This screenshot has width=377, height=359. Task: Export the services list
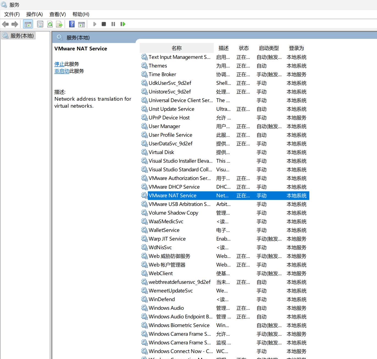pos(59,24)
